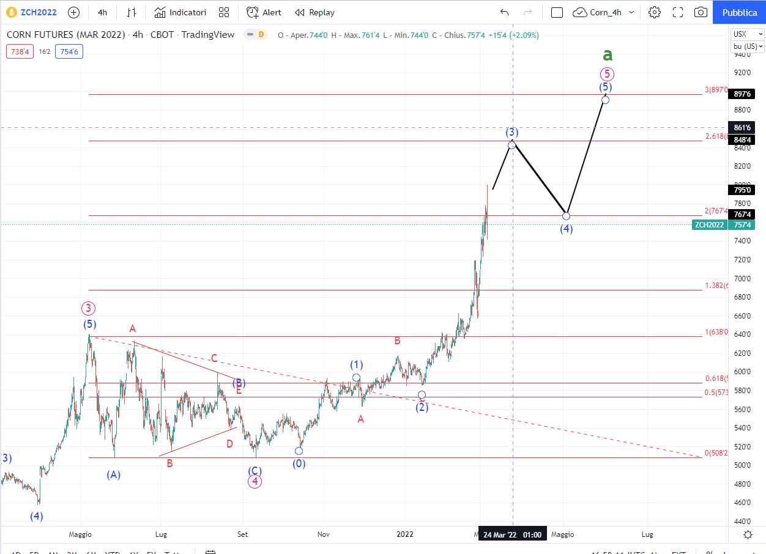
Task: Undo the last chart action
Action: click(504, 12)
